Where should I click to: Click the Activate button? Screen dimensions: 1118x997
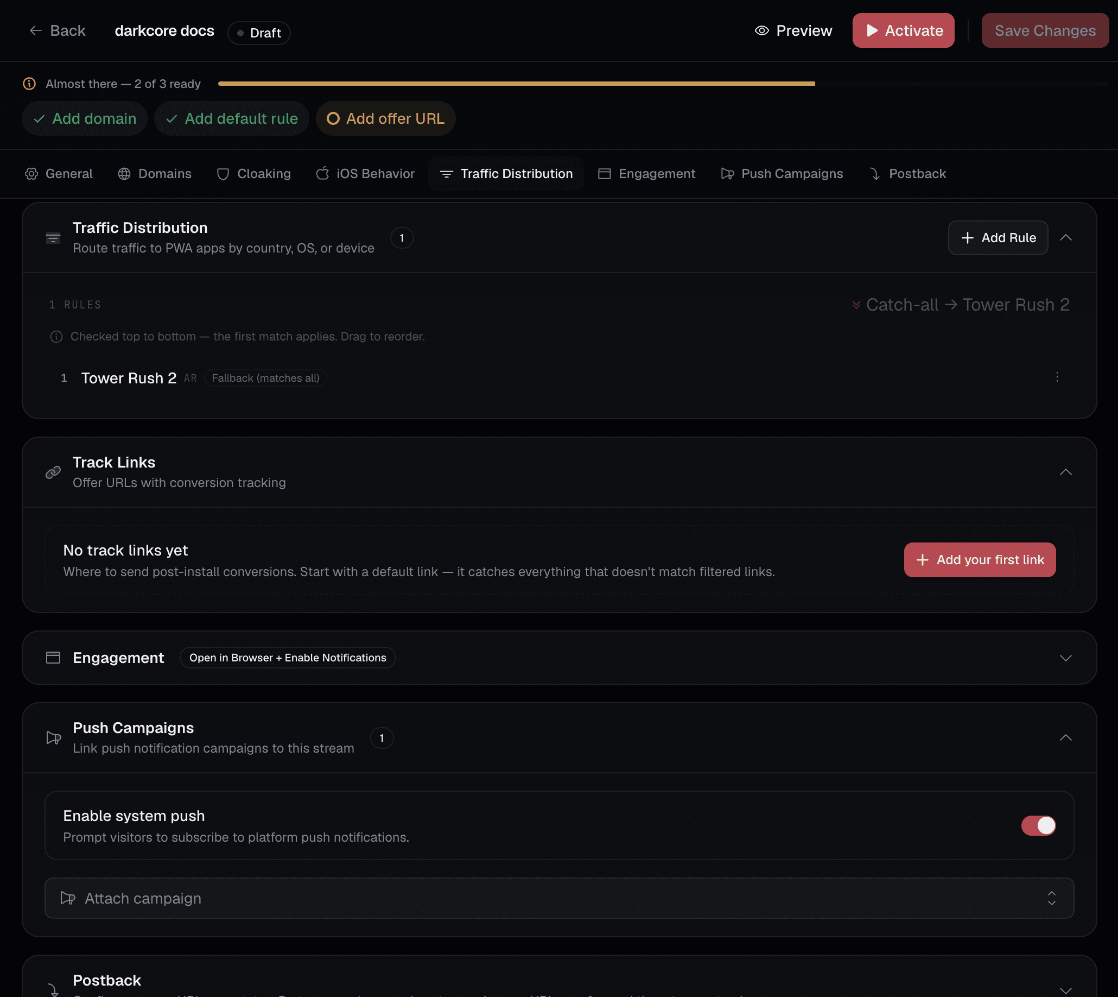pos(904,30)
